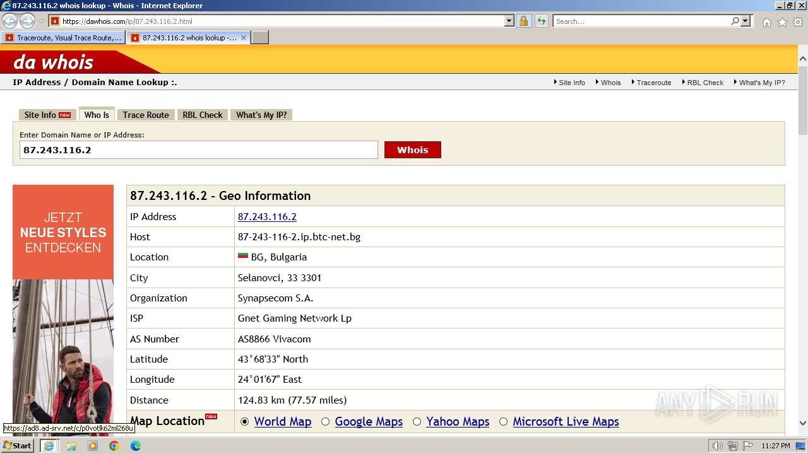Image resolution: width=808 pixels, height=454 pixels.
Task: Close the 87.243.116.2 whois lookup tab
Action: (x=244, y=38)
